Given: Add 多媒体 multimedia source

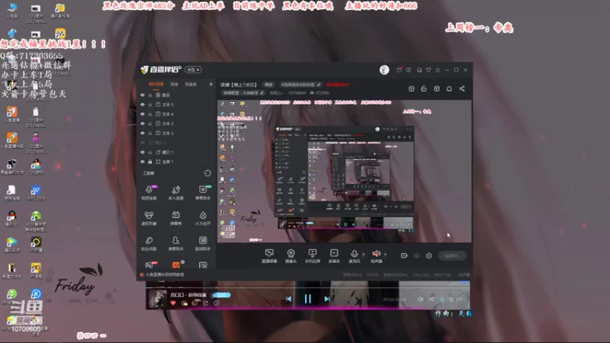Looking at the screenshot, I should [x=334, y=256].
